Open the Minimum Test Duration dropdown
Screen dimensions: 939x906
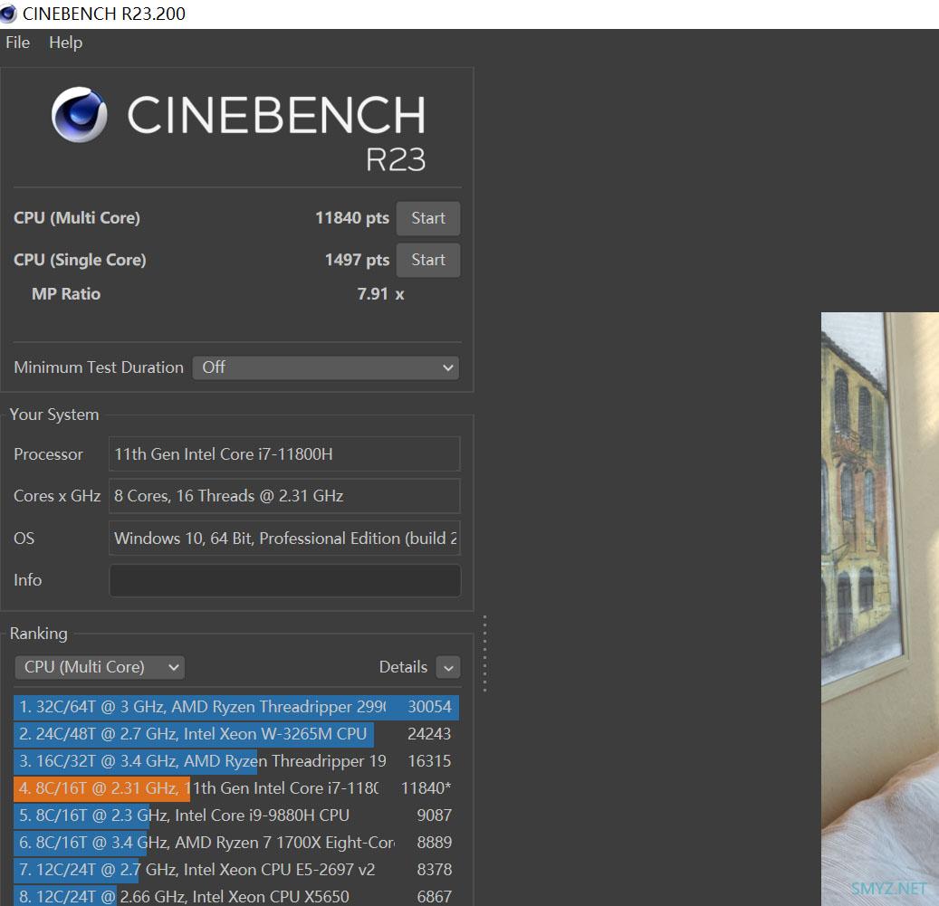(326, 367)
